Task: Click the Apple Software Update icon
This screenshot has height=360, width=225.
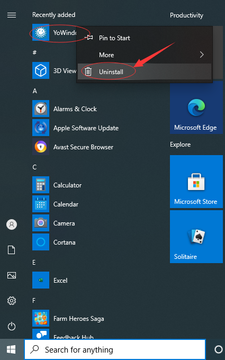Action: point(41,128)
